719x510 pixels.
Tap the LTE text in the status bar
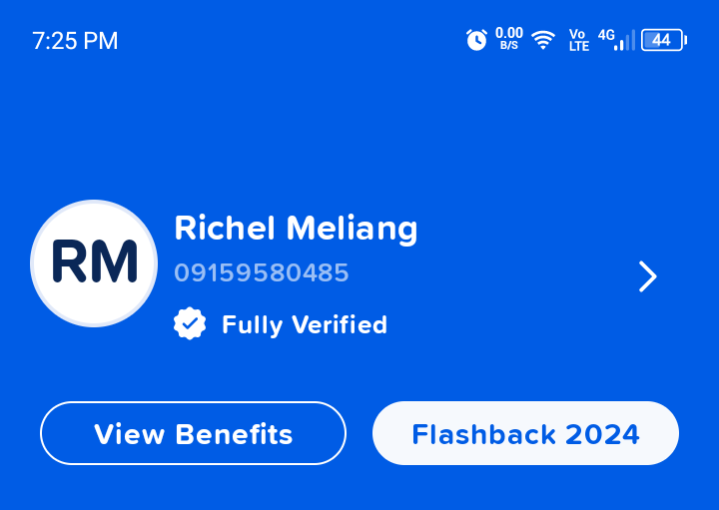(x=578, y=47)
